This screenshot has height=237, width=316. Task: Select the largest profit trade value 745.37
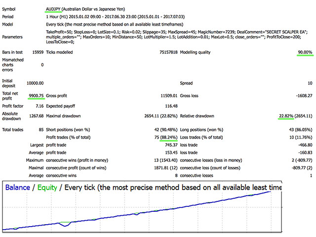pos(164,146)
